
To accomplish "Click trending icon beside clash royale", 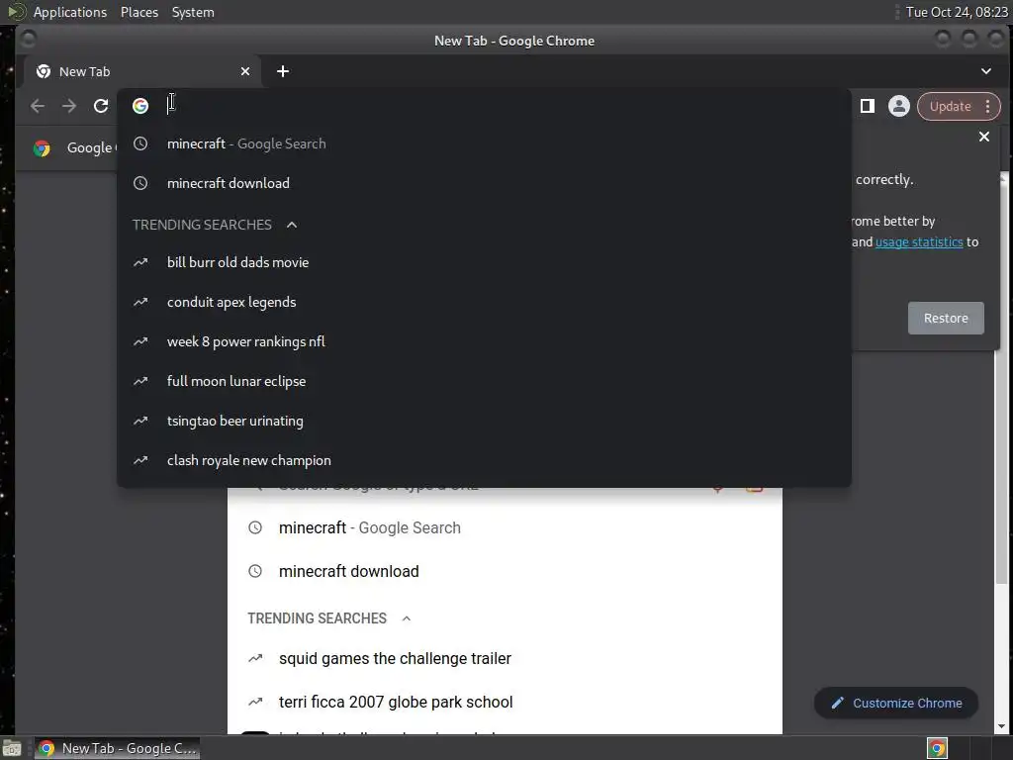I will tap(140, 461).
